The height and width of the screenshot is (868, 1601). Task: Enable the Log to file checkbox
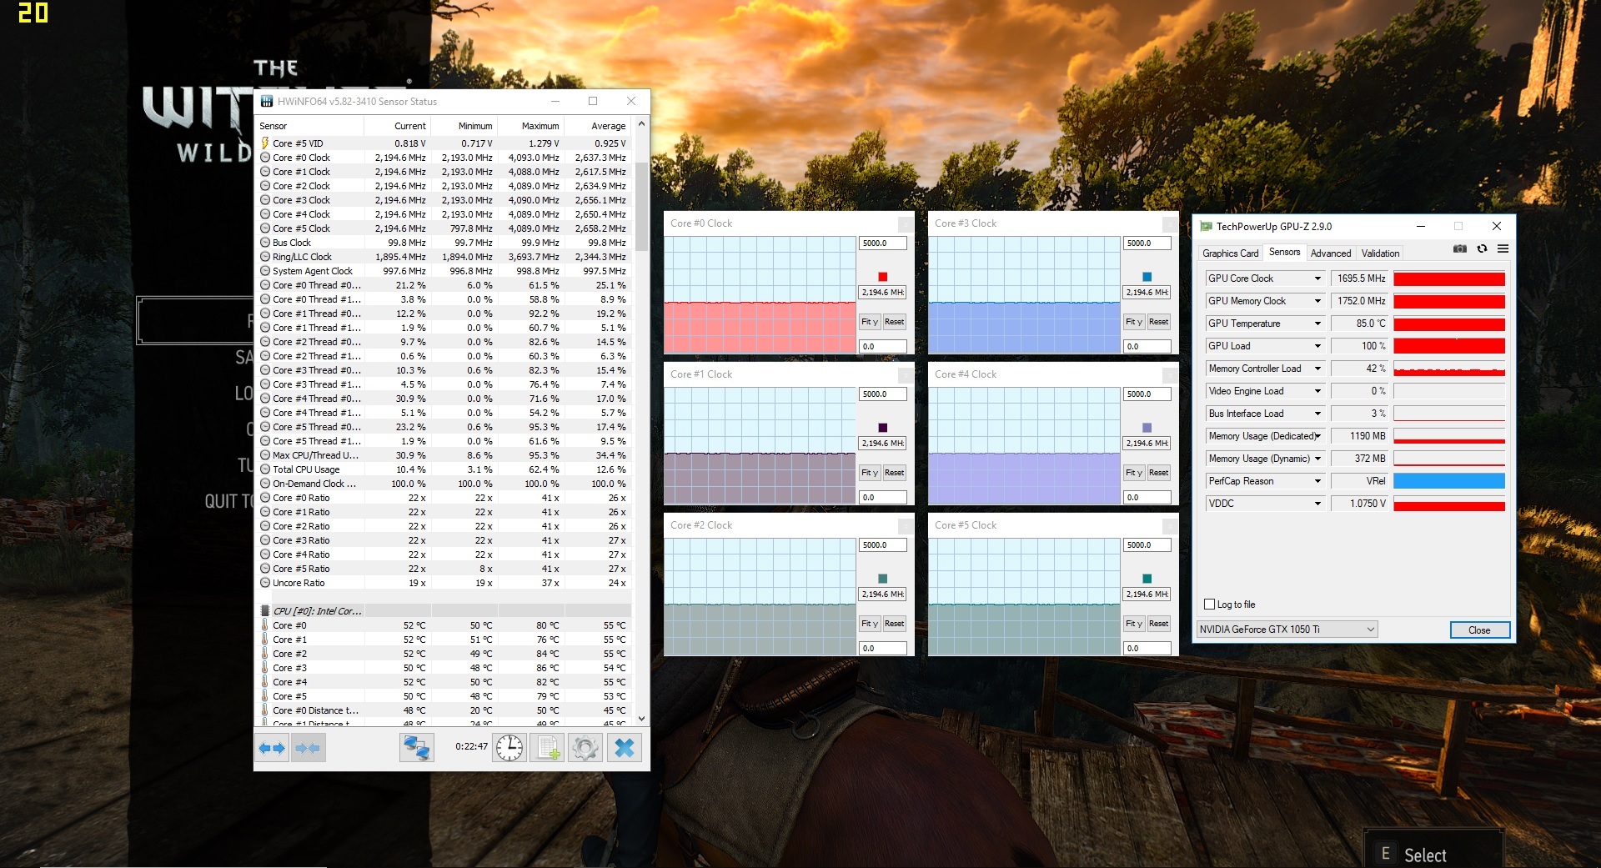pos(1210,605)
